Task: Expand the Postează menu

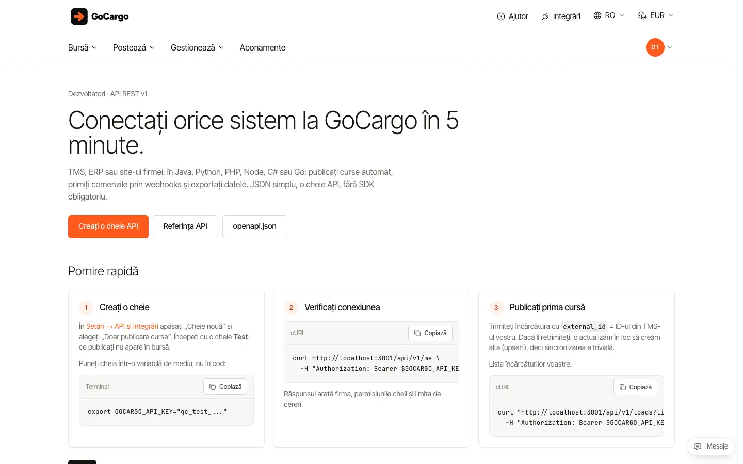Action: [134, 47]
